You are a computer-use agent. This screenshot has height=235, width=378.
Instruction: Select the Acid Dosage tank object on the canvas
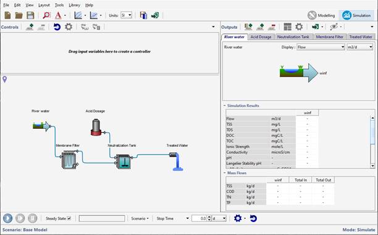click(x=96, y=127)
